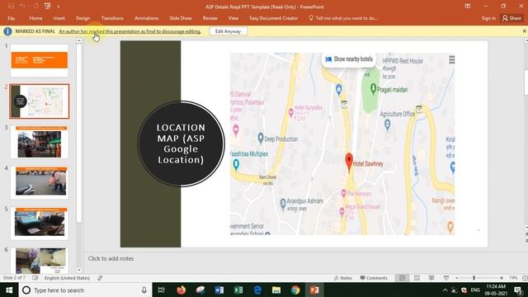Switch to Normal view icon
This screenshot has height=297, width=528.
click(x=402, y=278)
